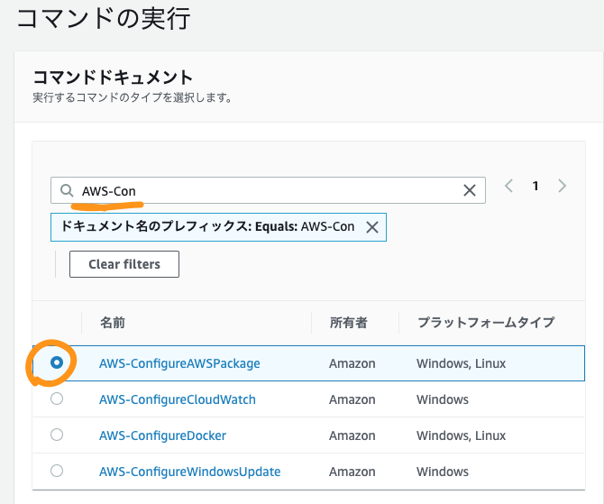Select AWS-ConfigureCloudWatch radio button
Screen dimensions: 604x504
coord(57,399)
